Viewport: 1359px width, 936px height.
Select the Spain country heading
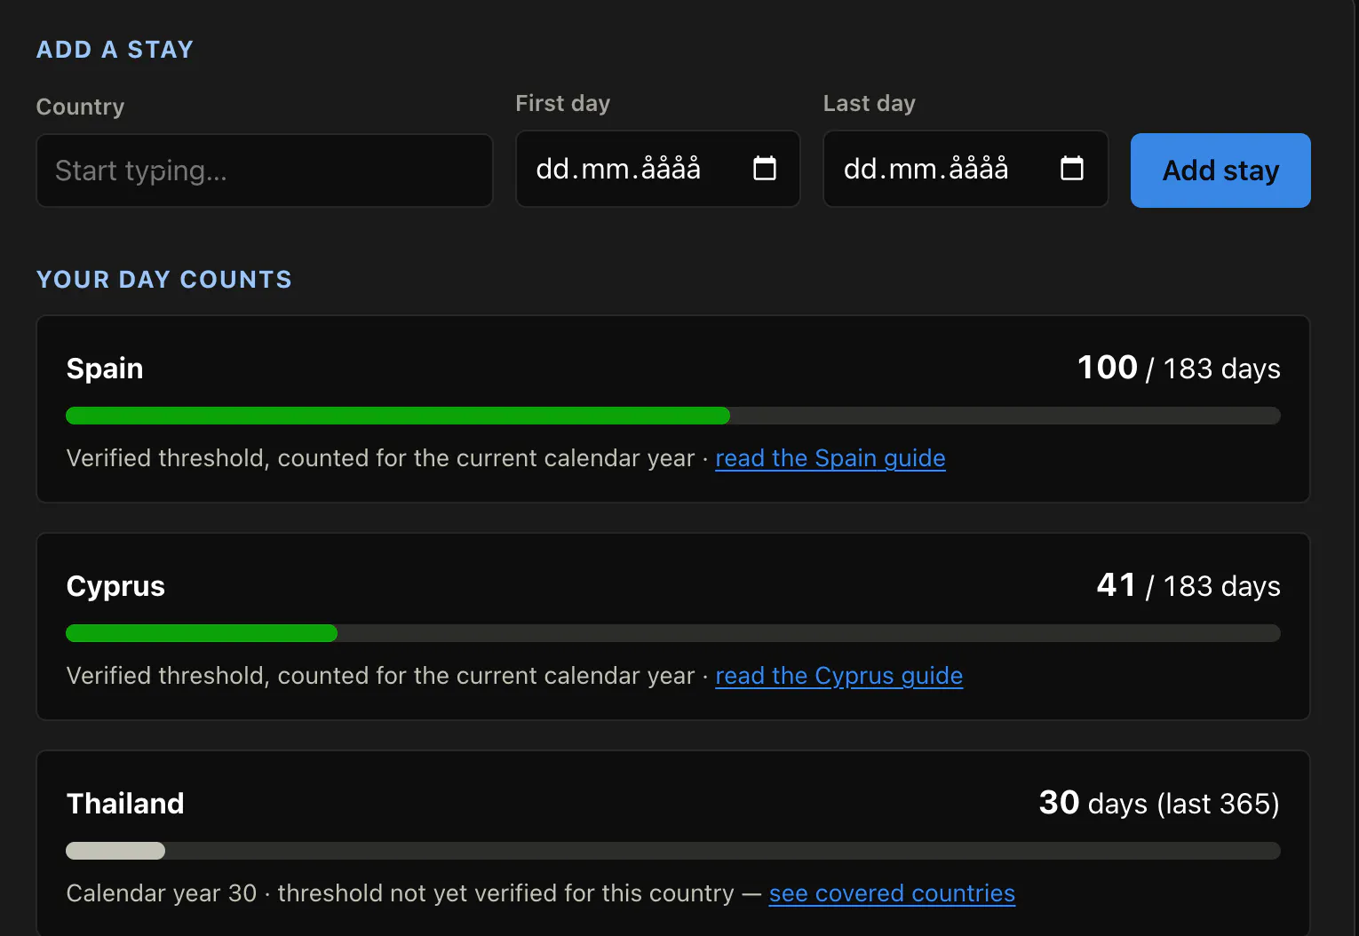tap(105, 369)
